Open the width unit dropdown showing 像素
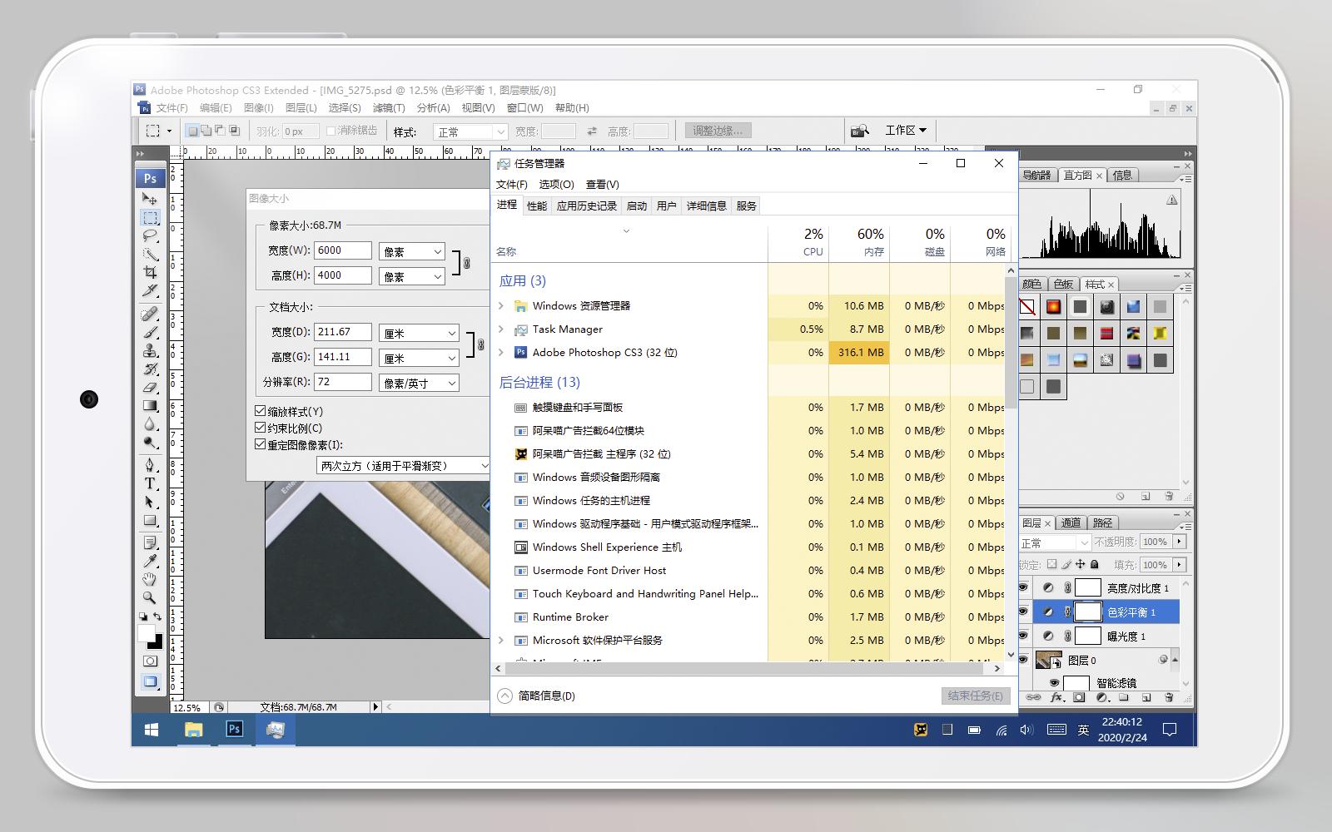This screenshot has width=1332, height=832. [412, 250]
